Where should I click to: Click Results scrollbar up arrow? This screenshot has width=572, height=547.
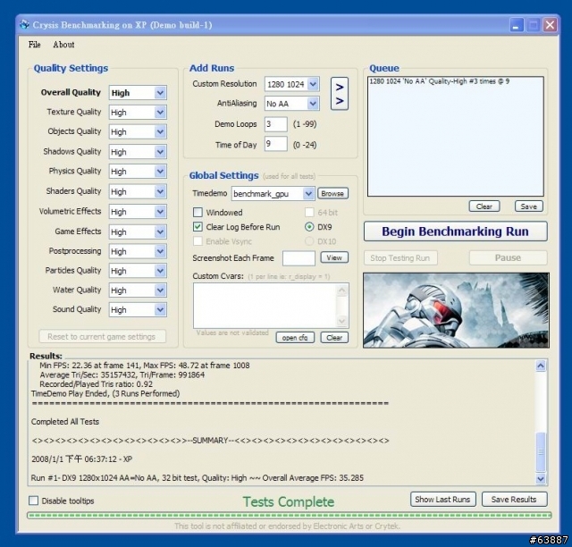point(541,366)
